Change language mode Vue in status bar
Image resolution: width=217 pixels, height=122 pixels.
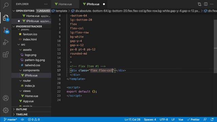(181, 120)
